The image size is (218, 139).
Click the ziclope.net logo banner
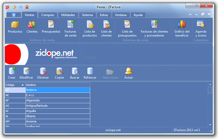(x=56, y=54)
